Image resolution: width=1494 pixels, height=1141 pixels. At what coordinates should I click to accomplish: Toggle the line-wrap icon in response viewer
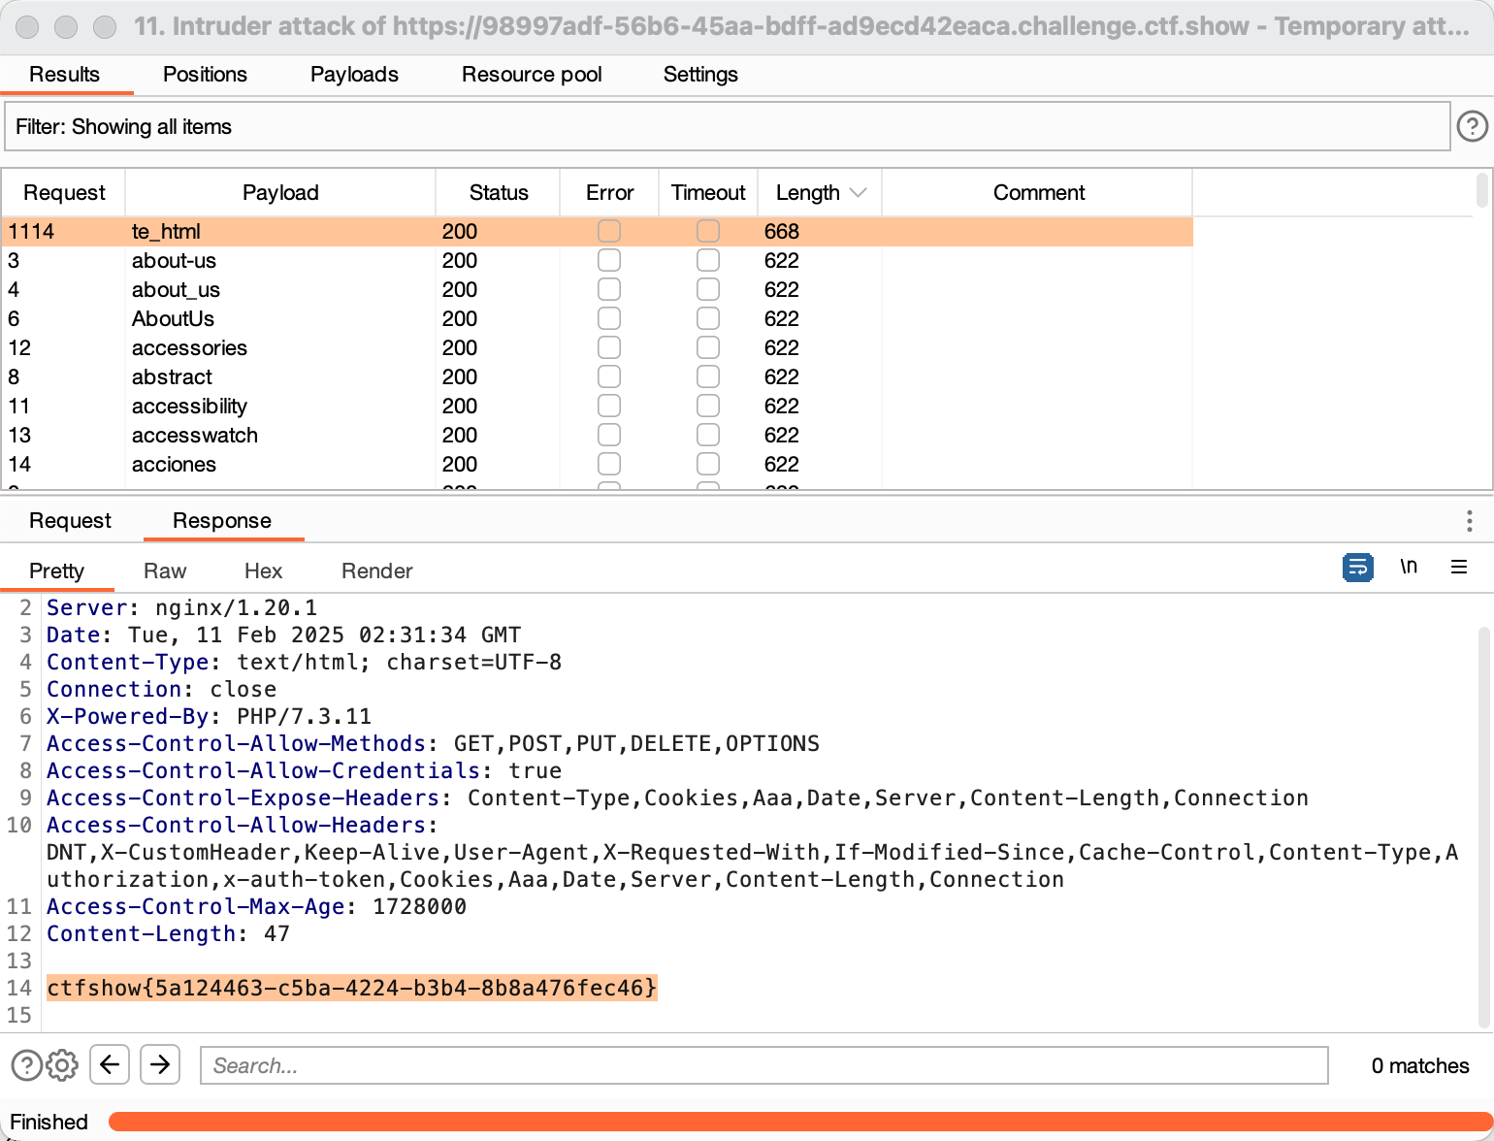click(1357, 567)
